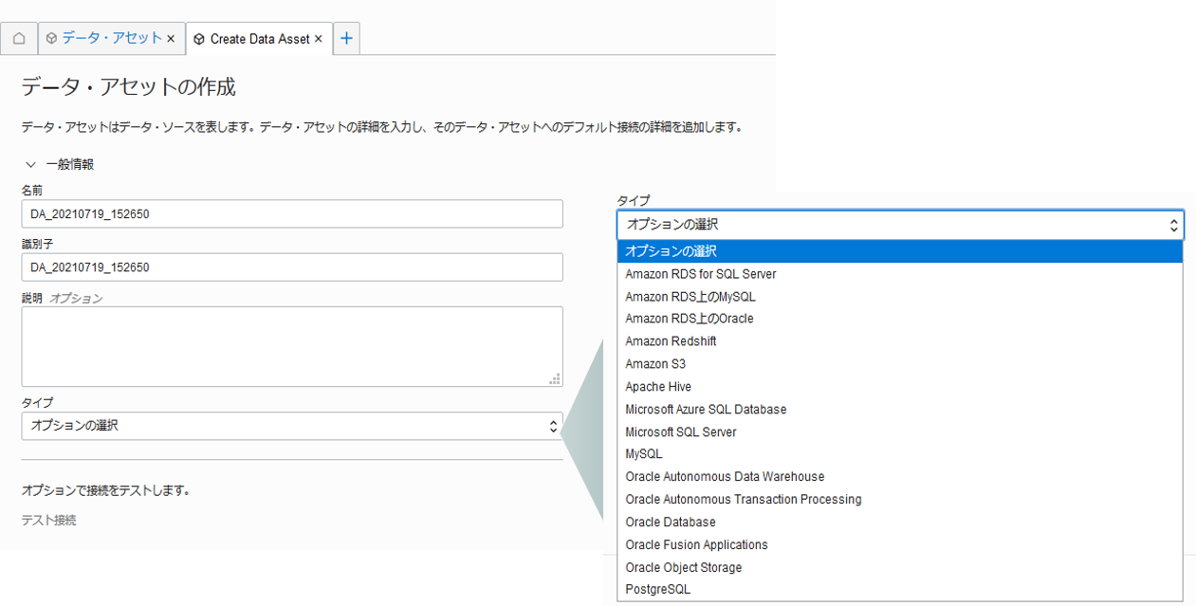This screenshot has width=1196, height=606.
Task: Close the Create Data Asset tab
Action: click(x=319, y=39)
